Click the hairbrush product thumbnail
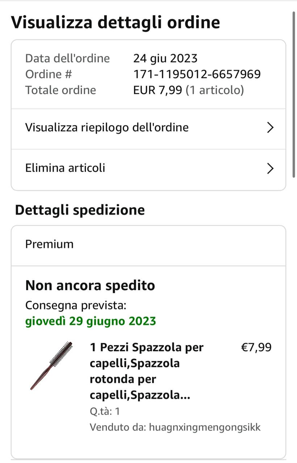297x463 pixels. point(51,365)
